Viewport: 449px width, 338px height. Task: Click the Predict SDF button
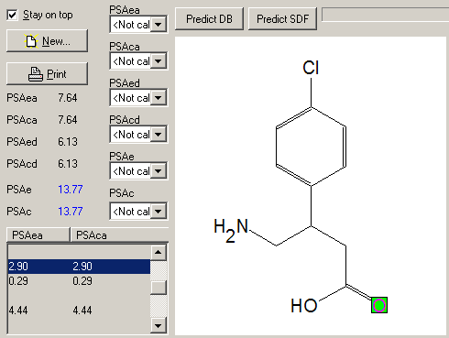[282, 19]
